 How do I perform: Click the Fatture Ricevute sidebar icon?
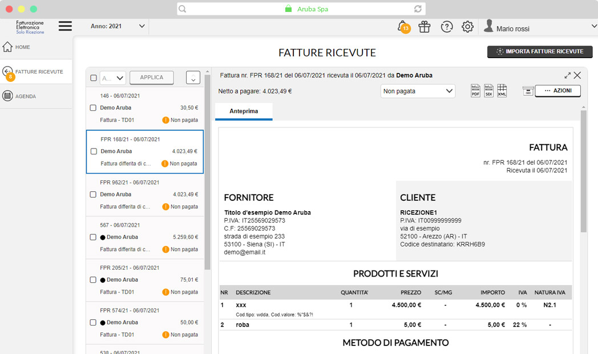click(x=7, y=72)
